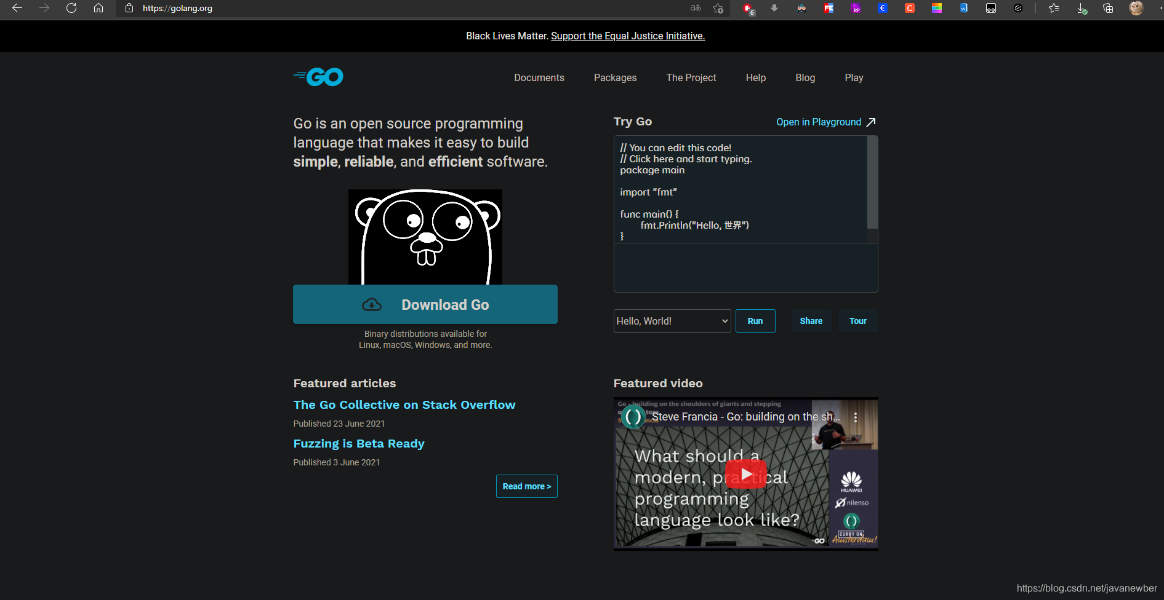Viewport: 1164px width, 600px height.
Task: Click the Download Go button
Action: pos(425,304)
